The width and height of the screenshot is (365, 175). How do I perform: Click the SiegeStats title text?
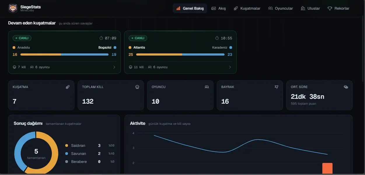31,7
